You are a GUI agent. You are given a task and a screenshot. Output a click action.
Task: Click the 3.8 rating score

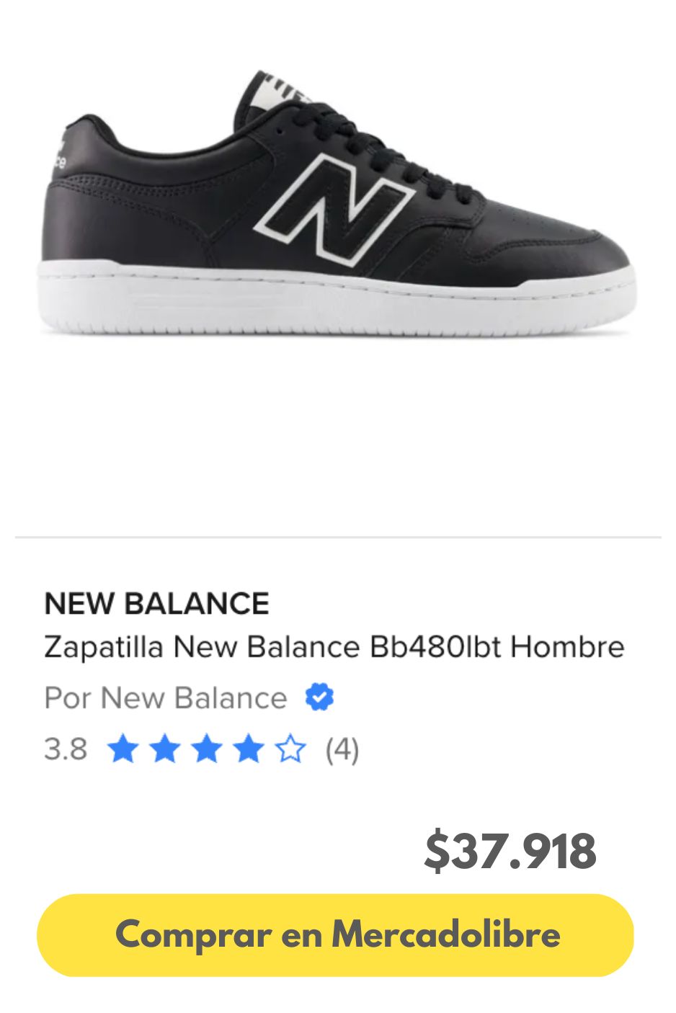coord(66,749)
